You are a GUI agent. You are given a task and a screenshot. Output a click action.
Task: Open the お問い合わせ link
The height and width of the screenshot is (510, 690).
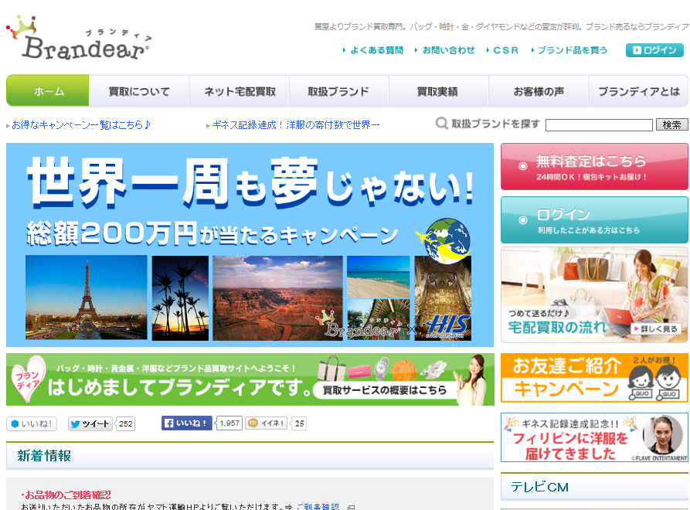point(448,50)
